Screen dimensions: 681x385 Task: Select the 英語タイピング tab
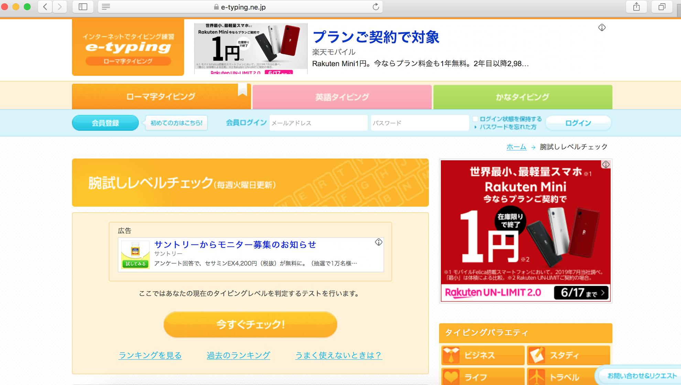pyautogui.click(x=342, y=97)
